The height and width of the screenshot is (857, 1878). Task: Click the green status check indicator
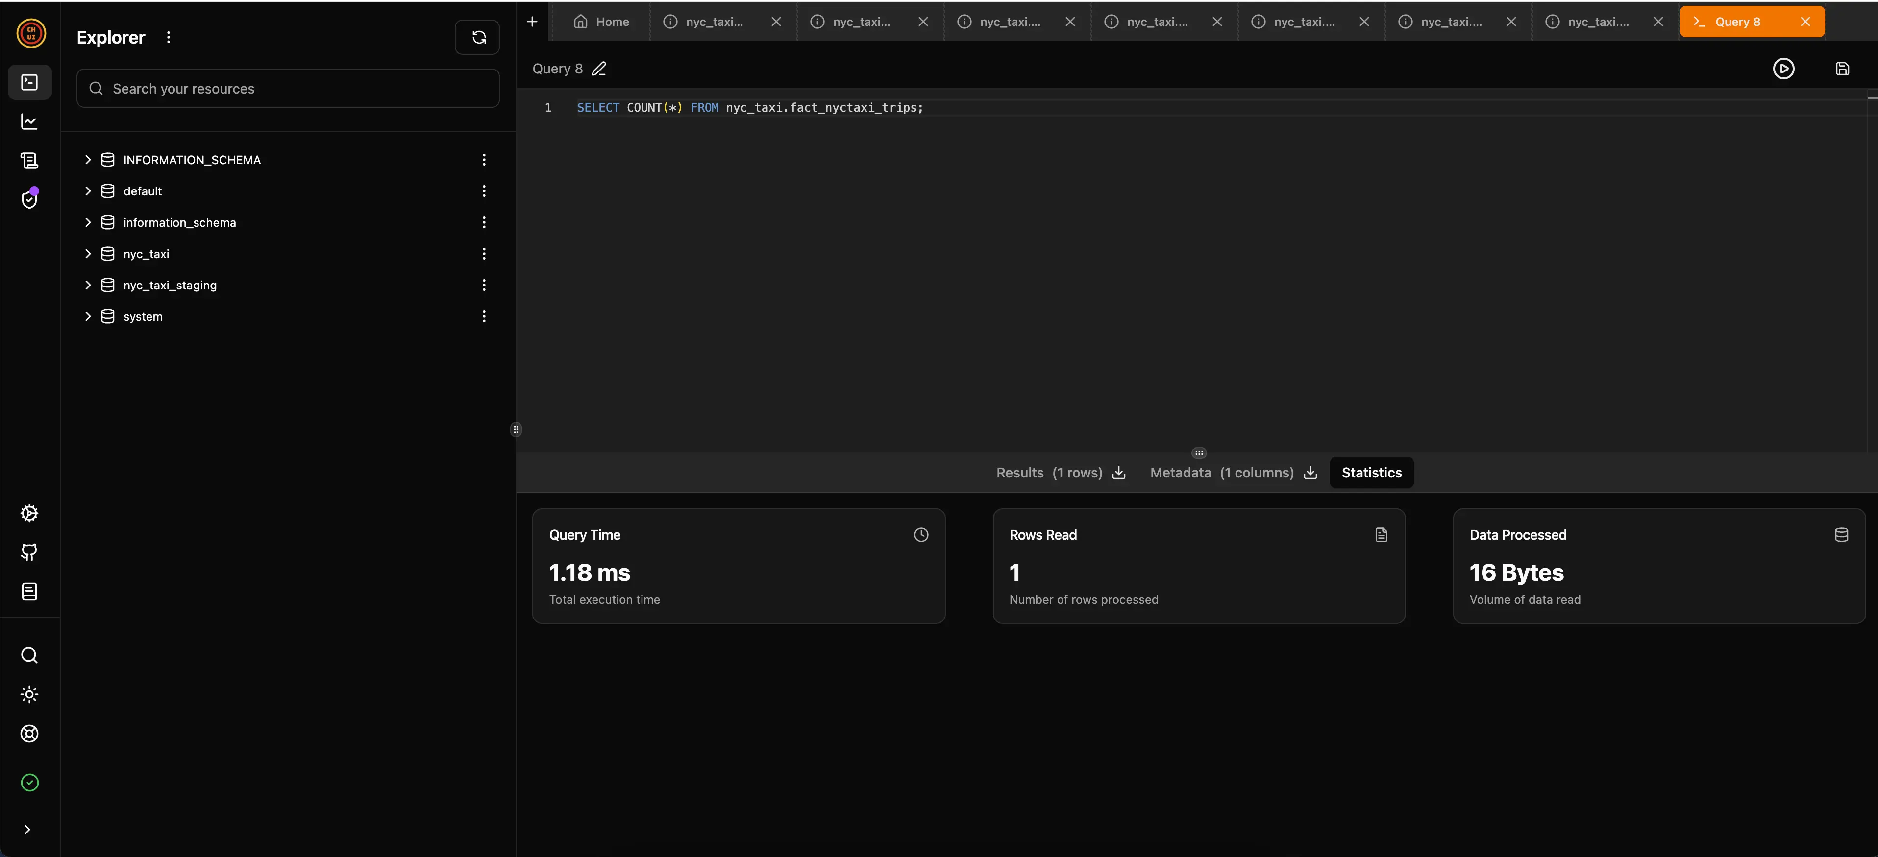(x=29, y=782)
